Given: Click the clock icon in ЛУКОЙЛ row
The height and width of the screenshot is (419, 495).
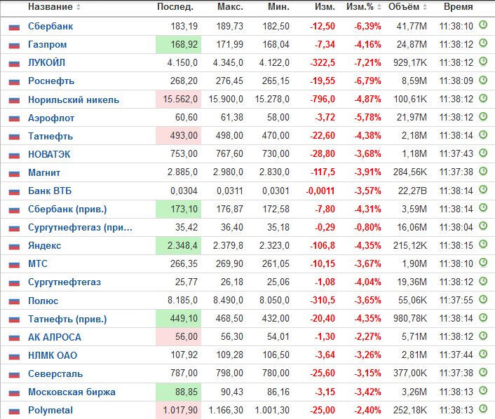Looking at the screenshot, I should [x=483, y=61].
